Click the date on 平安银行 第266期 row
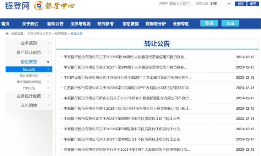The image size is (261, 156). coord(245,57)
